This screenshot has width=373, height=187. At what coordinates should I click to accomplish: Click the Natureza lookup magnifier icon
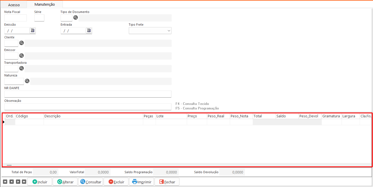tap(27, 81)
